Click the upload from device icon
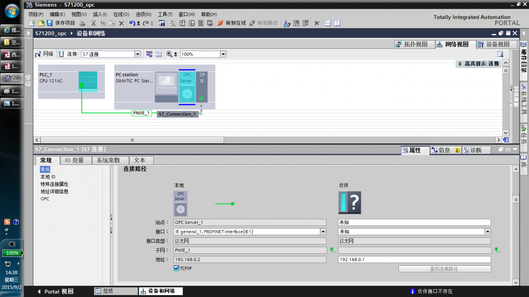529x297 pixels. tap(192, 23)
